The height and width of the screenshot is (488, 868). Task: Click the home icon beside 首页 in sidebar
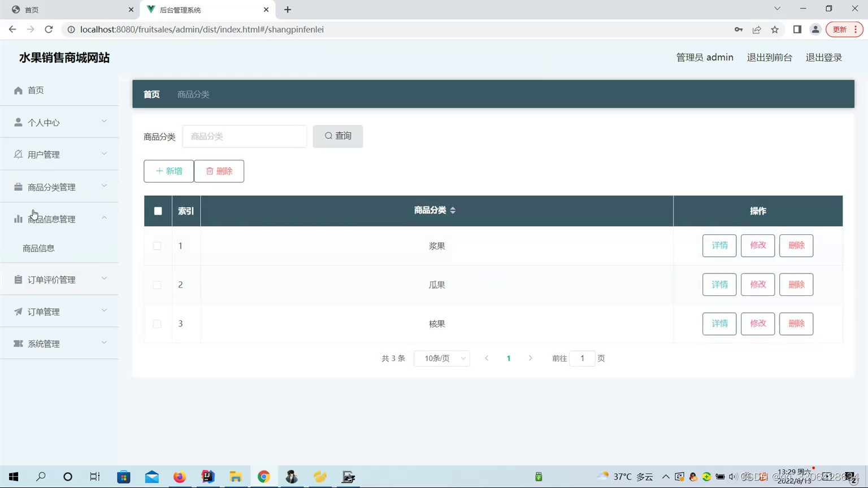[x=18, y=90]
